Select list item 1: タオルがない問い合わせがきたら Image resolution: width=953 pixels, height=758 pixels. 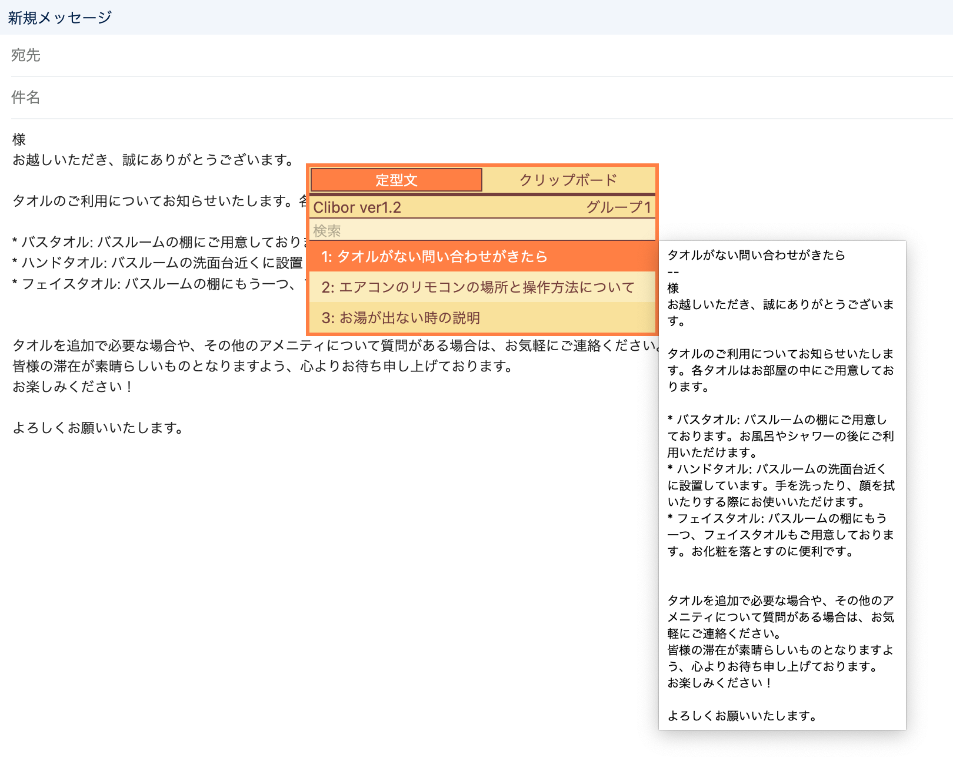click(434, 257)
